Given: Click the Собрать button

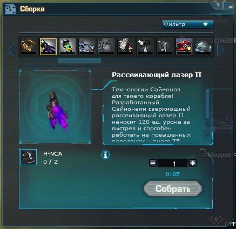Looking at the screenshot, I should (173, 188).
